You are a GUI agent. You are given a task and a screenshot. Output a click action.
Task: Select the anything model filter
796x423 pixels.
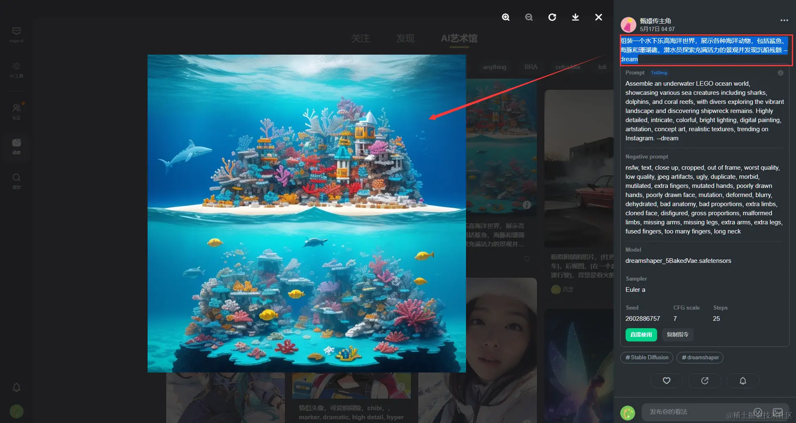click(495, 67)
